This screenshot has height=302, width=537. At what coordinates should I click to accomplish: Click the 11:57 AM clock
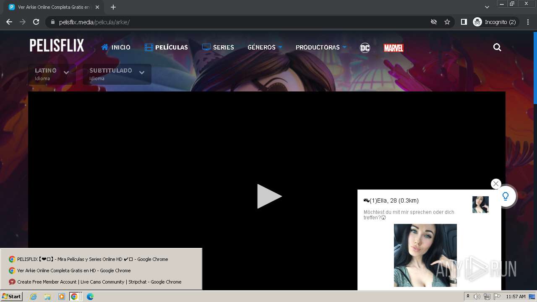516,297
